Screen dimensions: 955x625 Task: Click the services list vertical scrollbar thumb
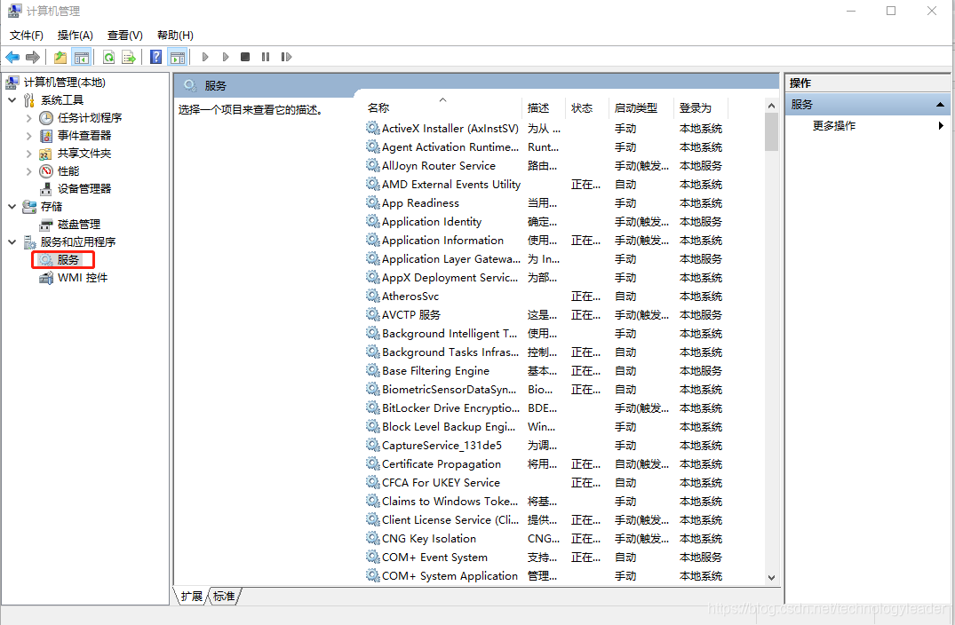[x=771, y=132]
